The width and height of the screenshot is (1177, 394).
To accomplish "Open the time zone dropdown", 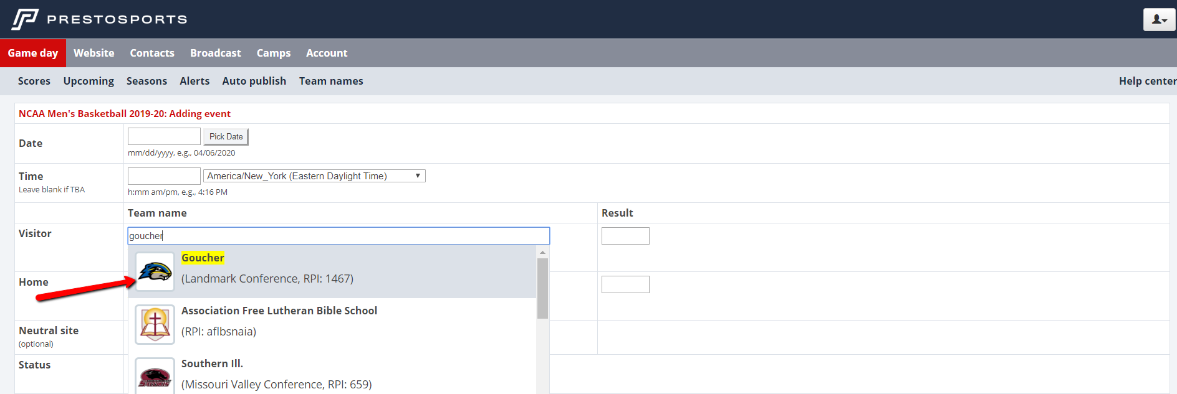I will click(314, 176).
